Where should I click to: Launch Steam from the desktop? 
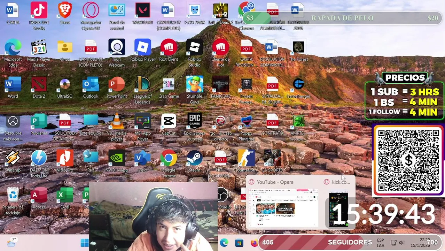194,162
